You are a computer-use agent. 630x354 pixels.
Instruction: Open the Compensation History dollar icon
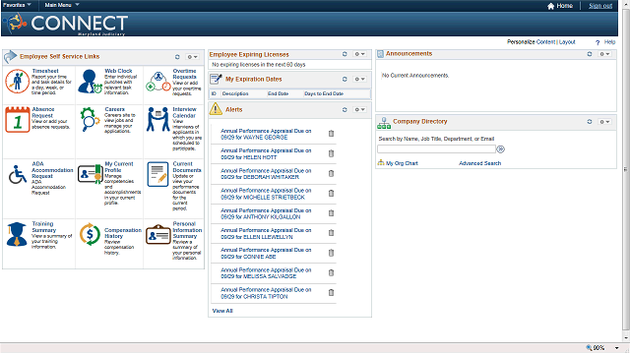[90, 234]
